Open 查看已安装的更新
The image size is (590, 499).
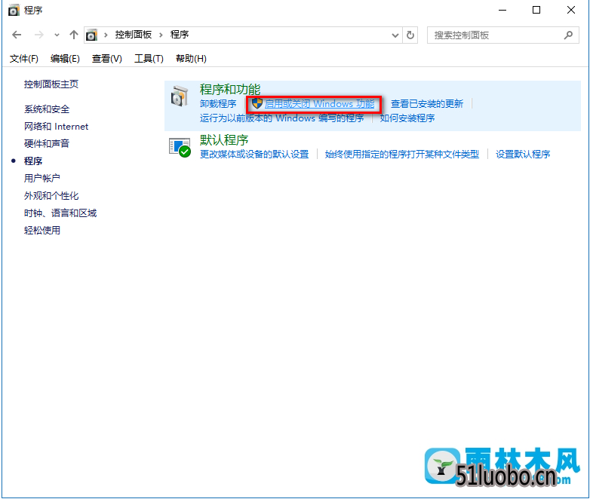427,104
